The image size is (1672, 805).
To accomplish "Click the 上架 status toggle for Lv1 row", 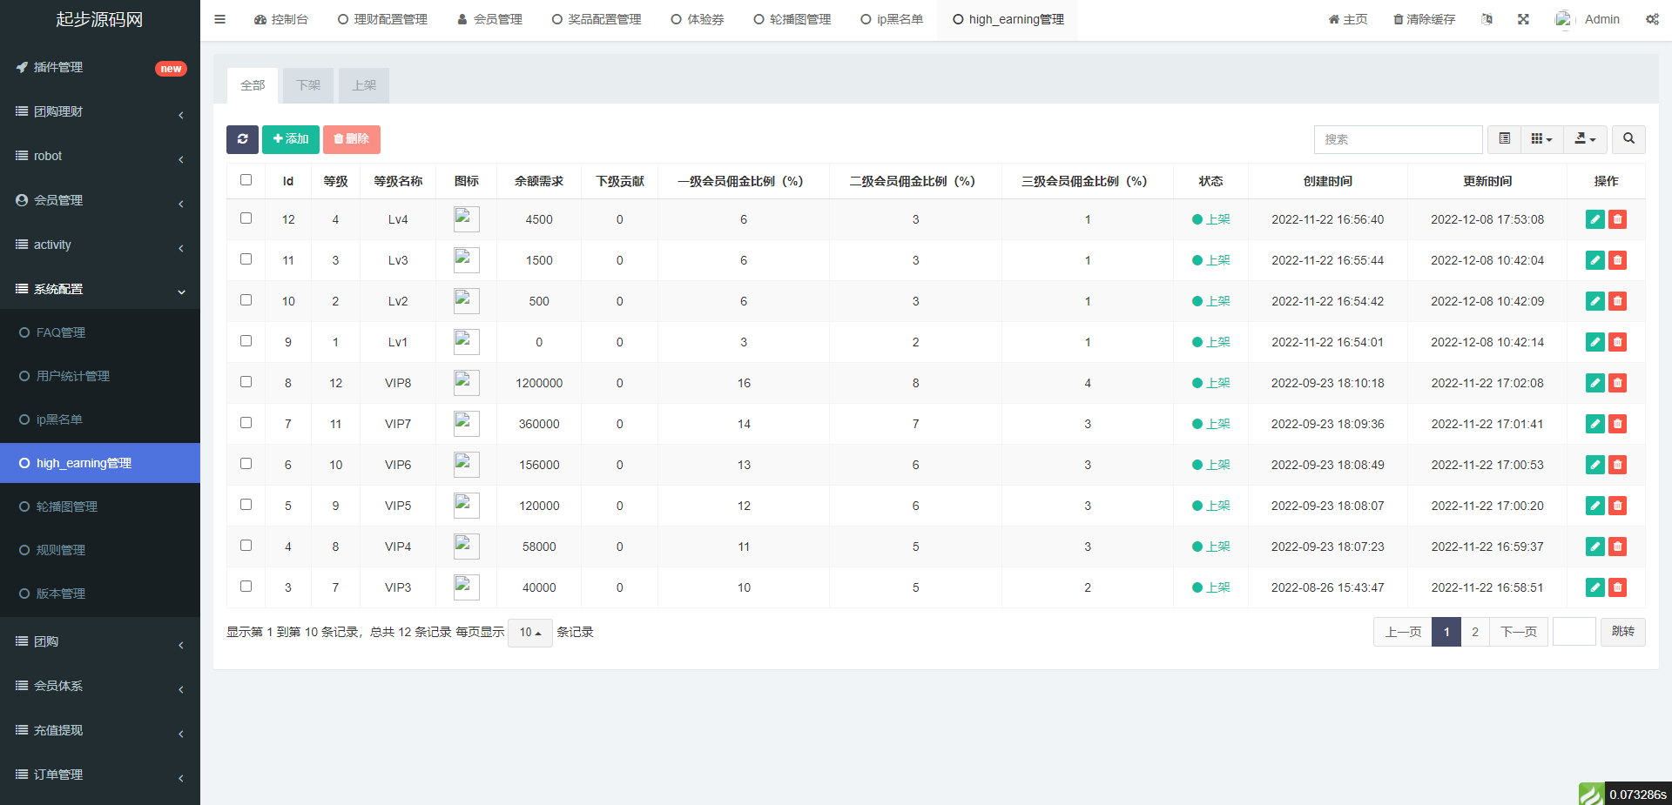I will click(x=1211, y=342).
